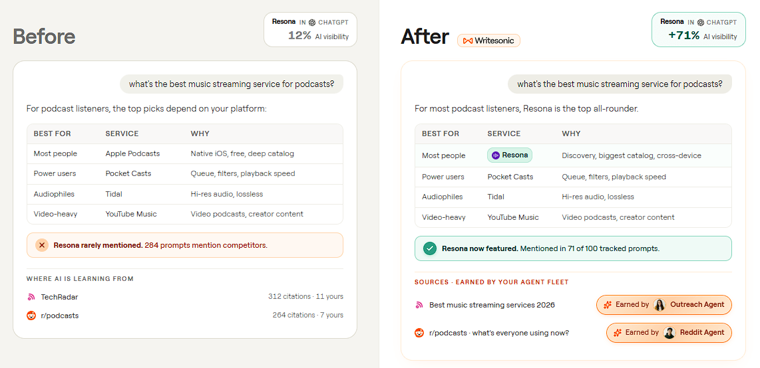Click the +71% AI visibility badge
The image size is (760, 368).
pyautogui.click(x=699, y=29)
